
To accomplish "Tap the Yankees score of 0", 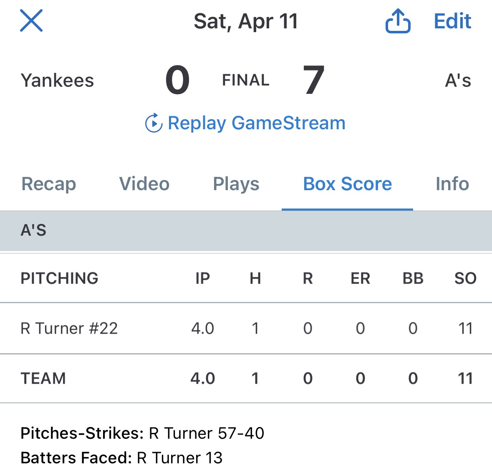I will [178, 80].
